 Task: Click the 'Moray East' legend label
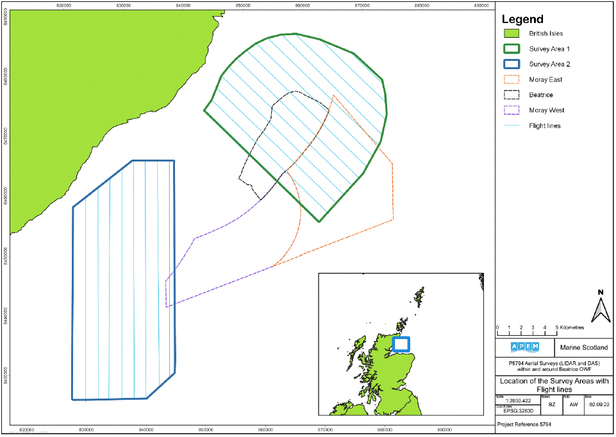545,79
